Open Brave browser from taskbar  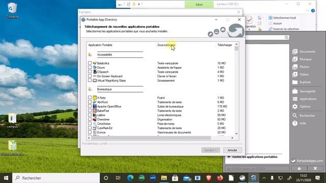[x=209, y=178]
